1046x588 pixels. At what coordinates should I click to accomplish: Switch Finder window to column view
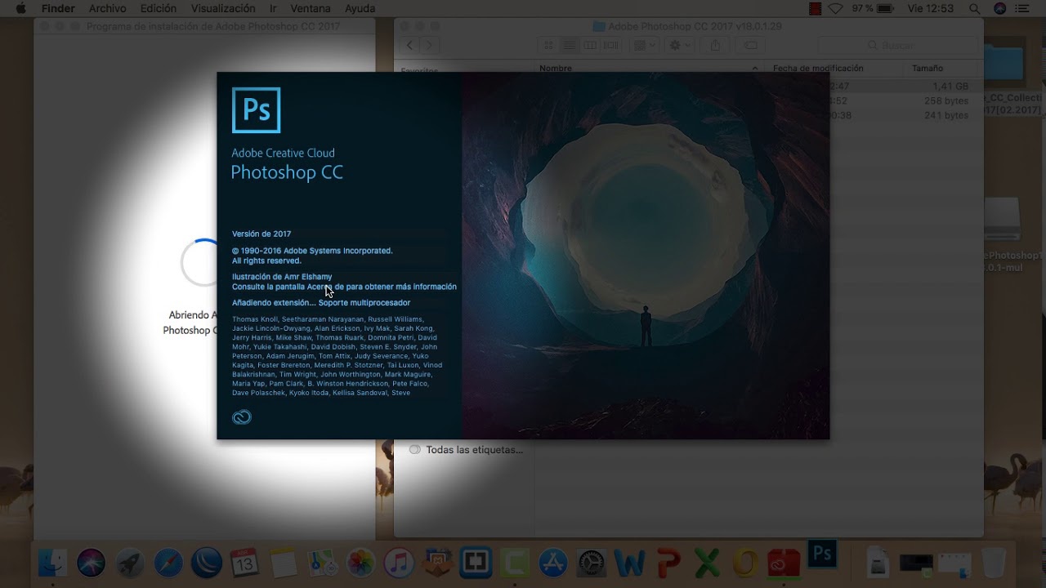590,46
